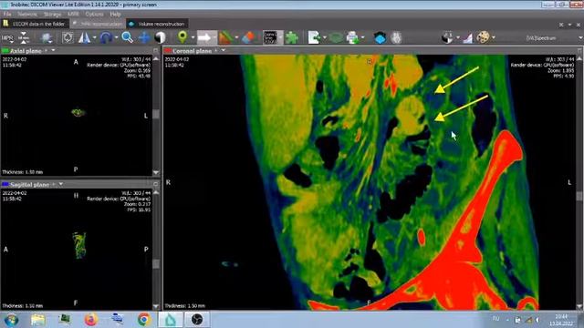Click the black-white window preset icon
The image size is (584, 328).
447,37
